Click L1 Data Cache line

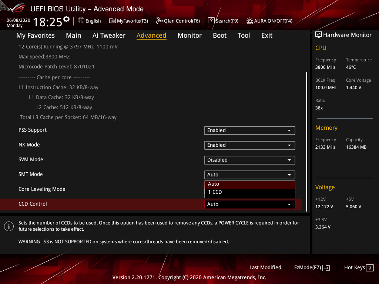click(x=61, y=98)
